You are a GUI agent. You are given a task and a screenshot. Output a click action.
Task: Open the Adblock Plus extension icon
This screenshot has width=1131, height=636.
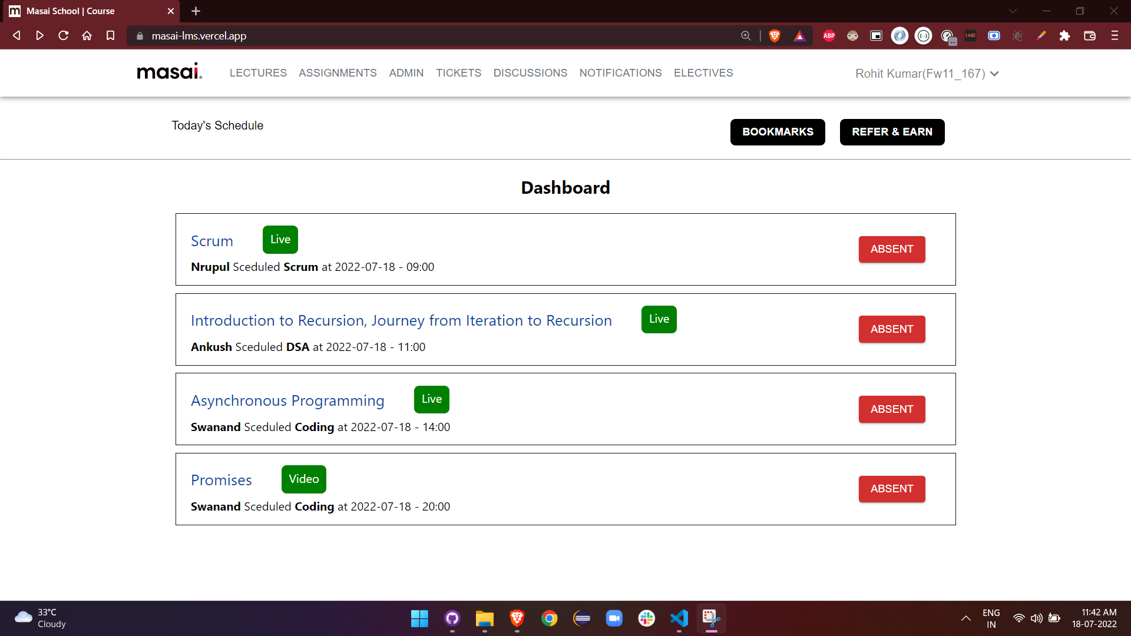click(x=829, y=36)
